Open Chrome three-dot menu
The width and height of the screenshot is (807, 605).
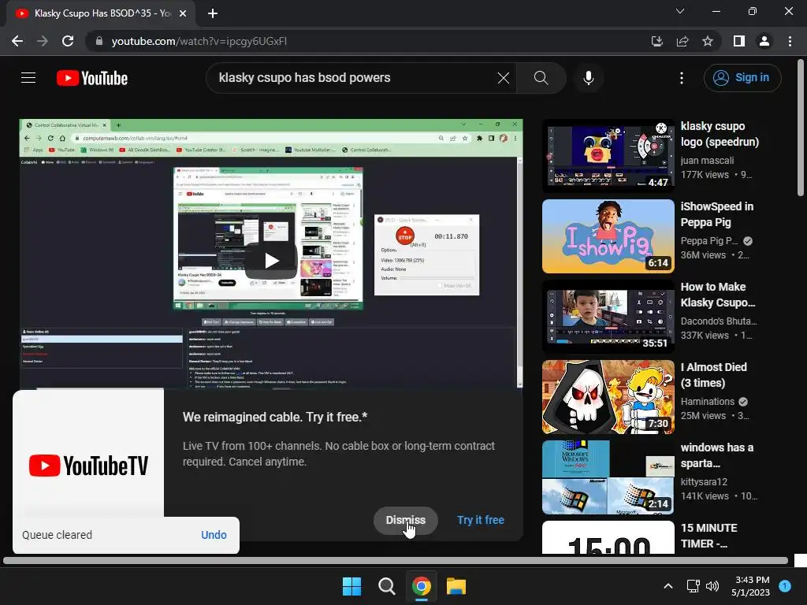pos(790,41)
